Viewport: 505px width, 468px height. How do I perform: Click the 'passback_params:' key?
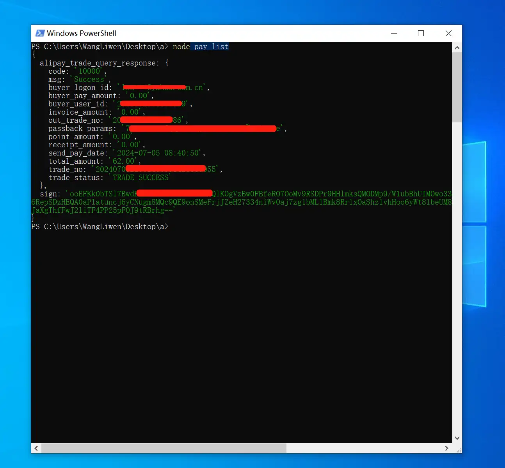point(82,128)
